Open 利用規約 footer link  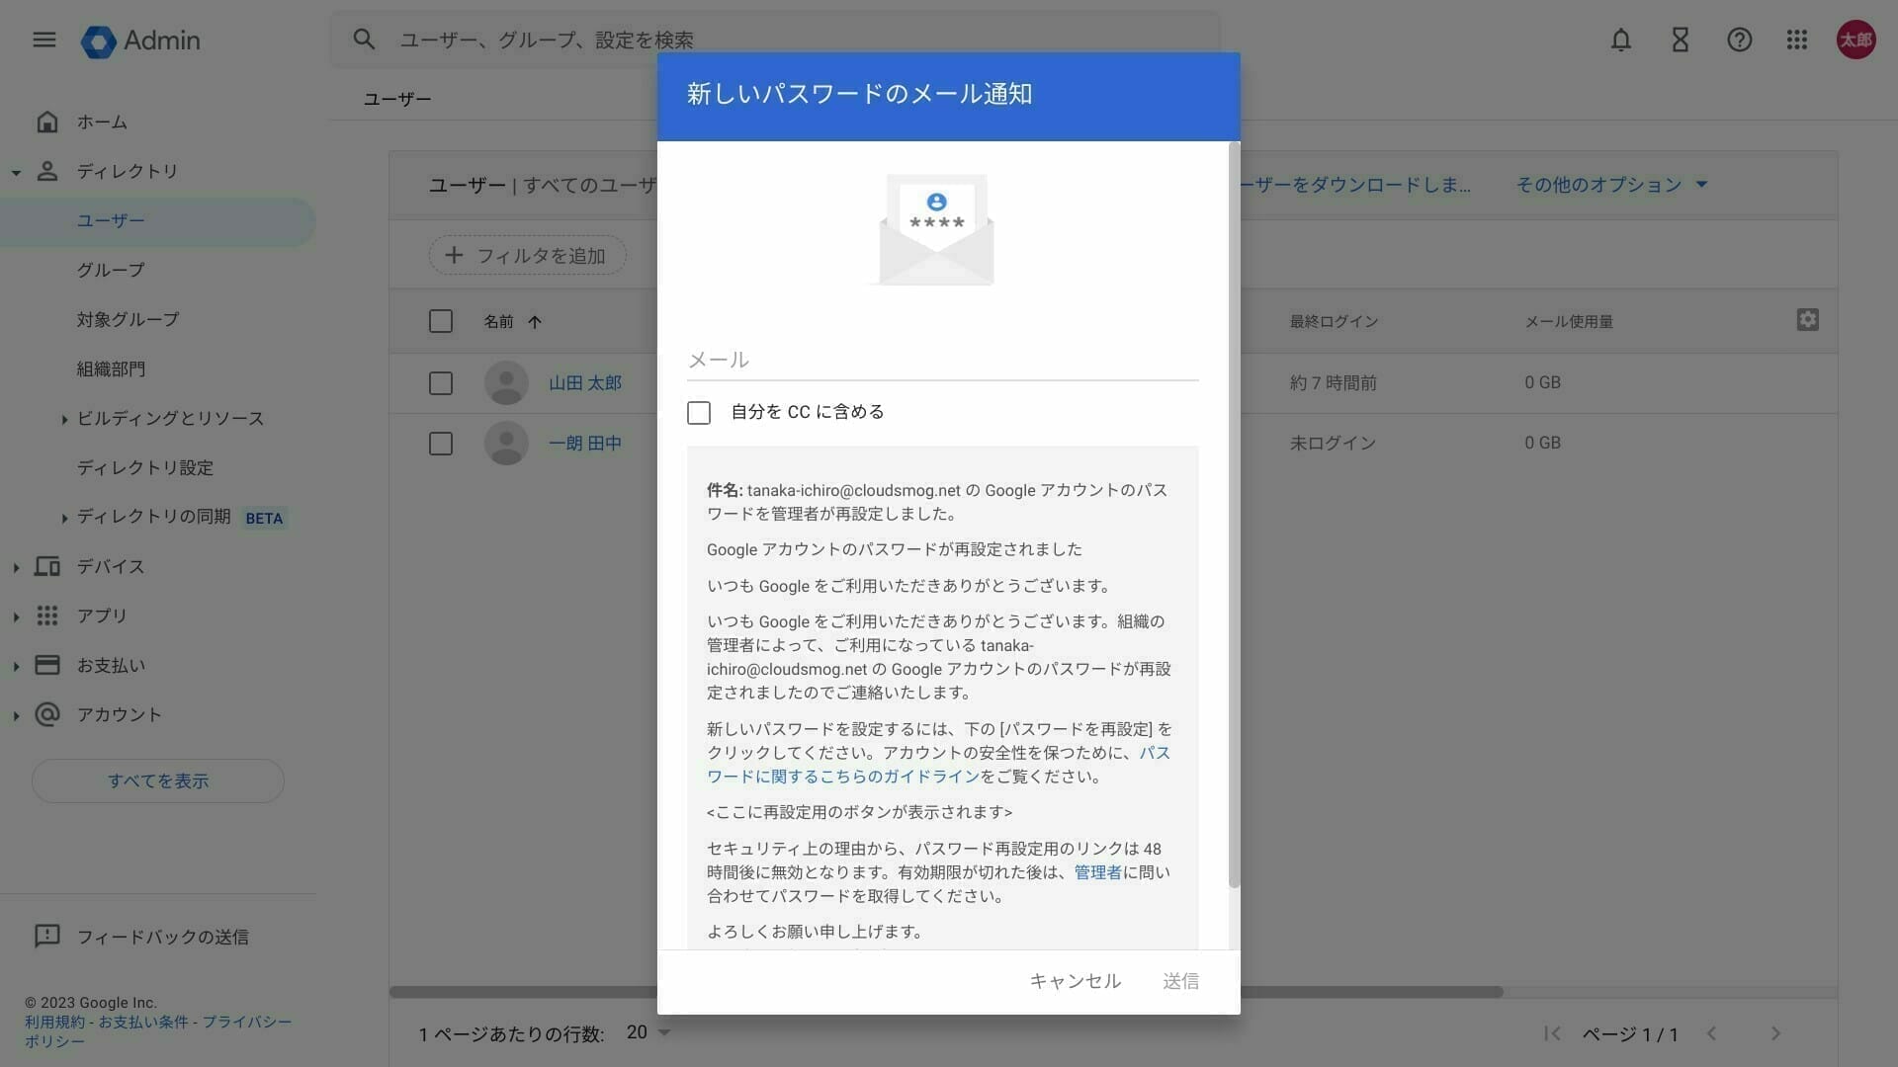(x=54, y=1022)
